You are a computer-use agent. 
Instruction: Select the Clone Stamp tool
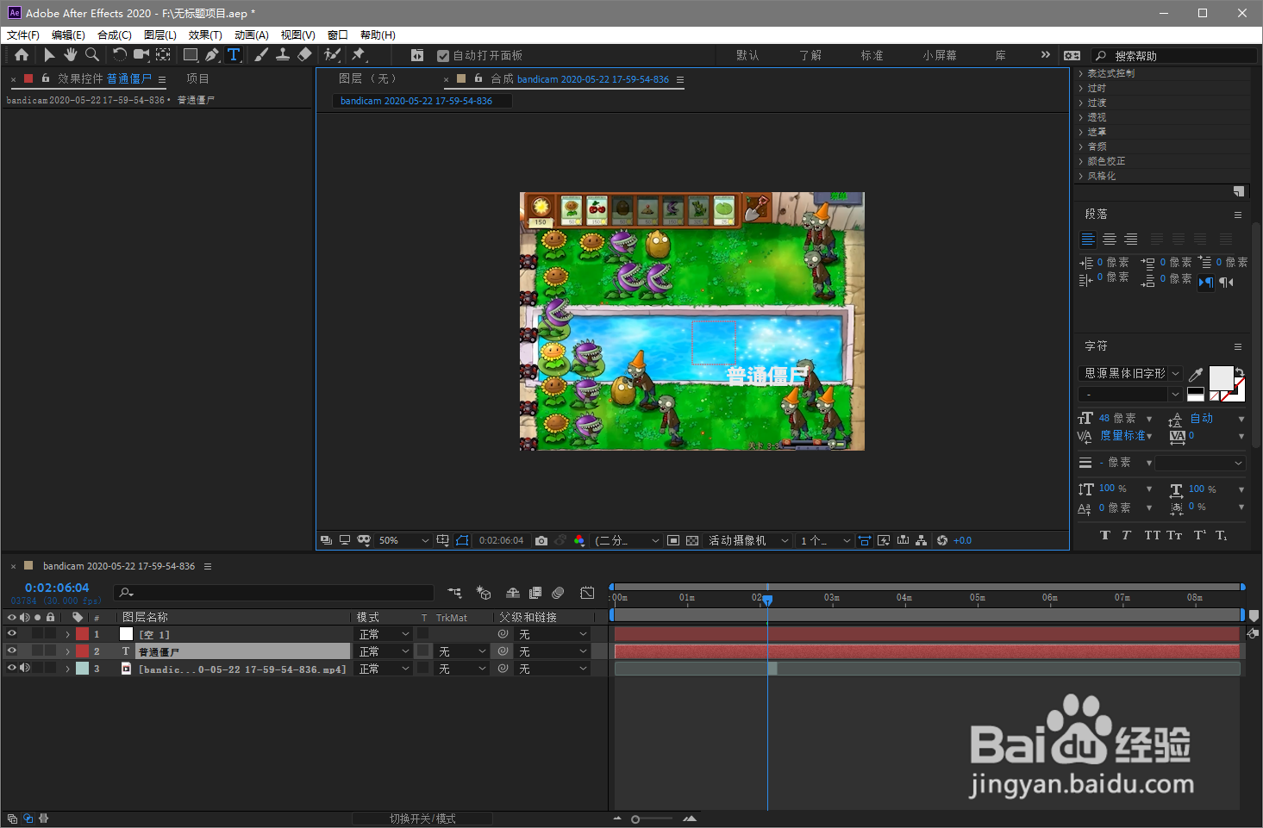[x=282, y=55]
